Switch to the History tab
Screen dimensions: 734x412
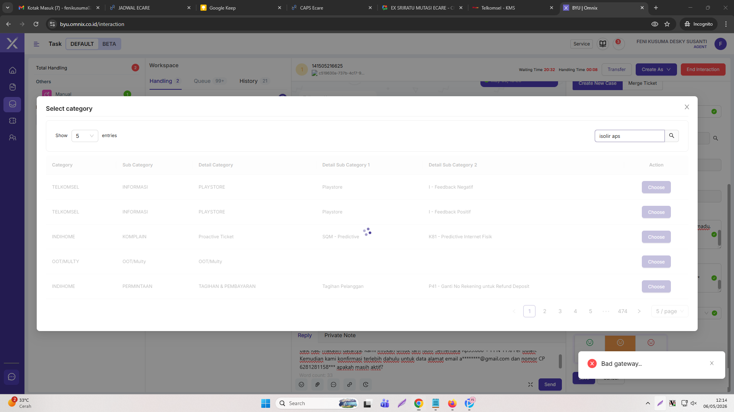point(254,81)
